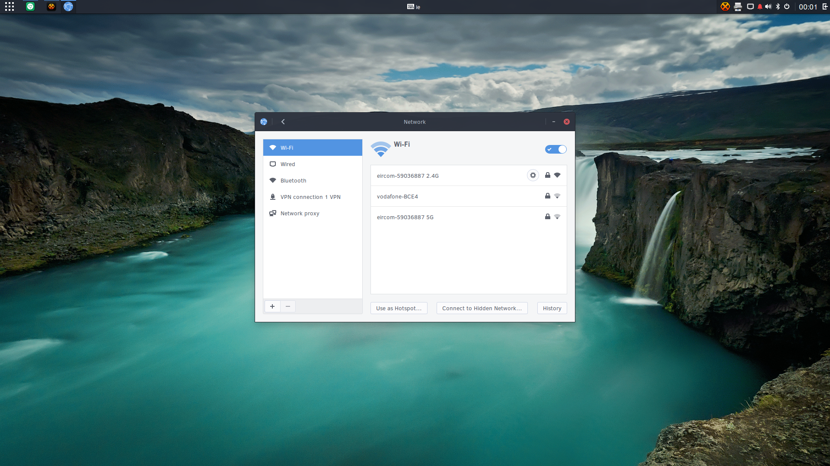830x466 pixels.
Task: Switch to the blue Network globe task icon
Action: [68, 6]
